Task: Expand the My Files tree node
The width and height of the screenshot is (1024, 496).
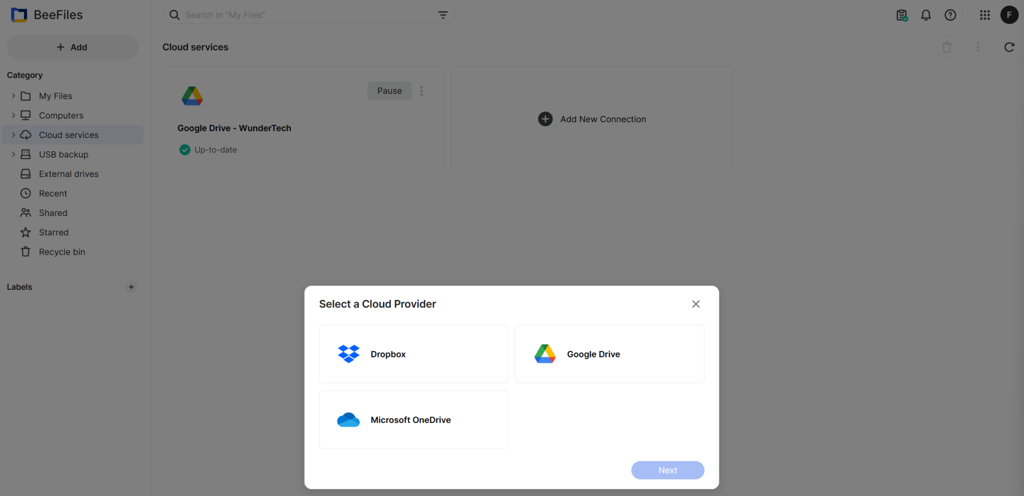Action: coord(13,96)
